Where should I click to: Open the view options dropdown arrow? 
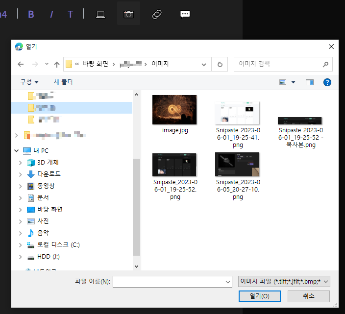(293, 82)
